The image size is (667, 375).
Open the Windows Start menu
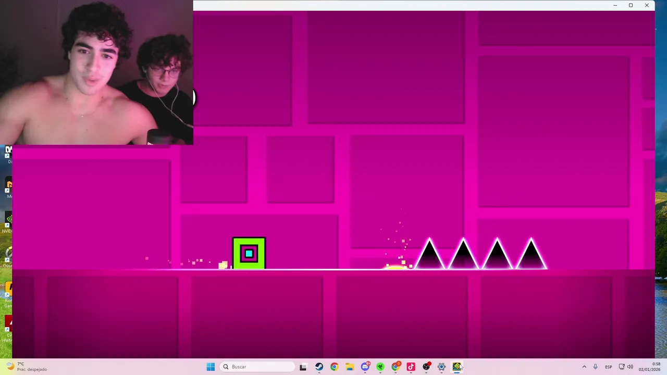[x=211, y=367]
